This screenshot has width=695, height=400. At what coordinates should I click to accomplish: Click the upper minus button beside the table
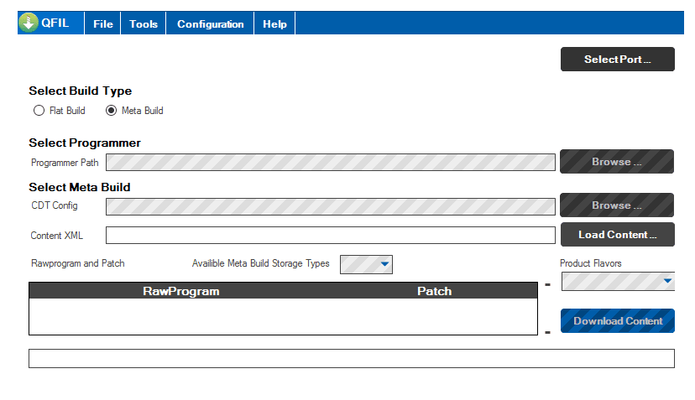point(548,284)
